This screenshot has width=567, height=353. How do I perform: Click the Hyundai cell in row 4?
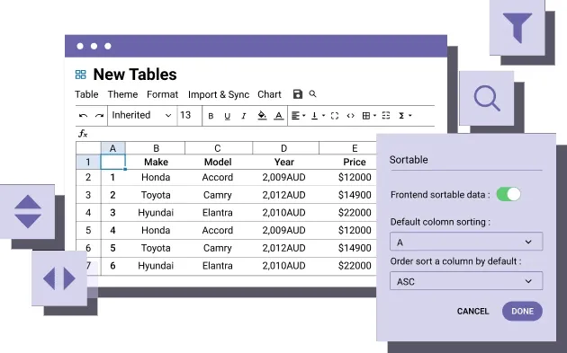click(x=156, y=213)
